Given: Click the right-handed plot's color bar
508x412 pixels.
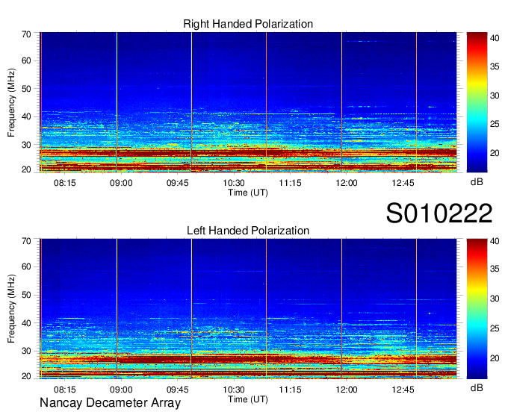Looking at the screenshot, I should [477, 102].
